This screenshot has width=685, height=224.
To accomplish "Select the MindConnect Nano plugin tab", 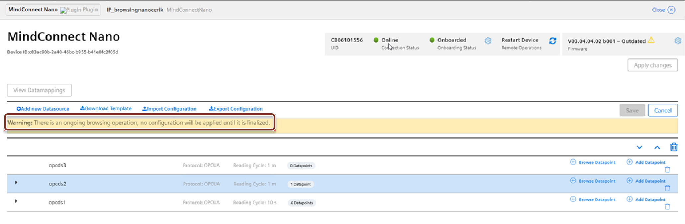I will [53, 10].
